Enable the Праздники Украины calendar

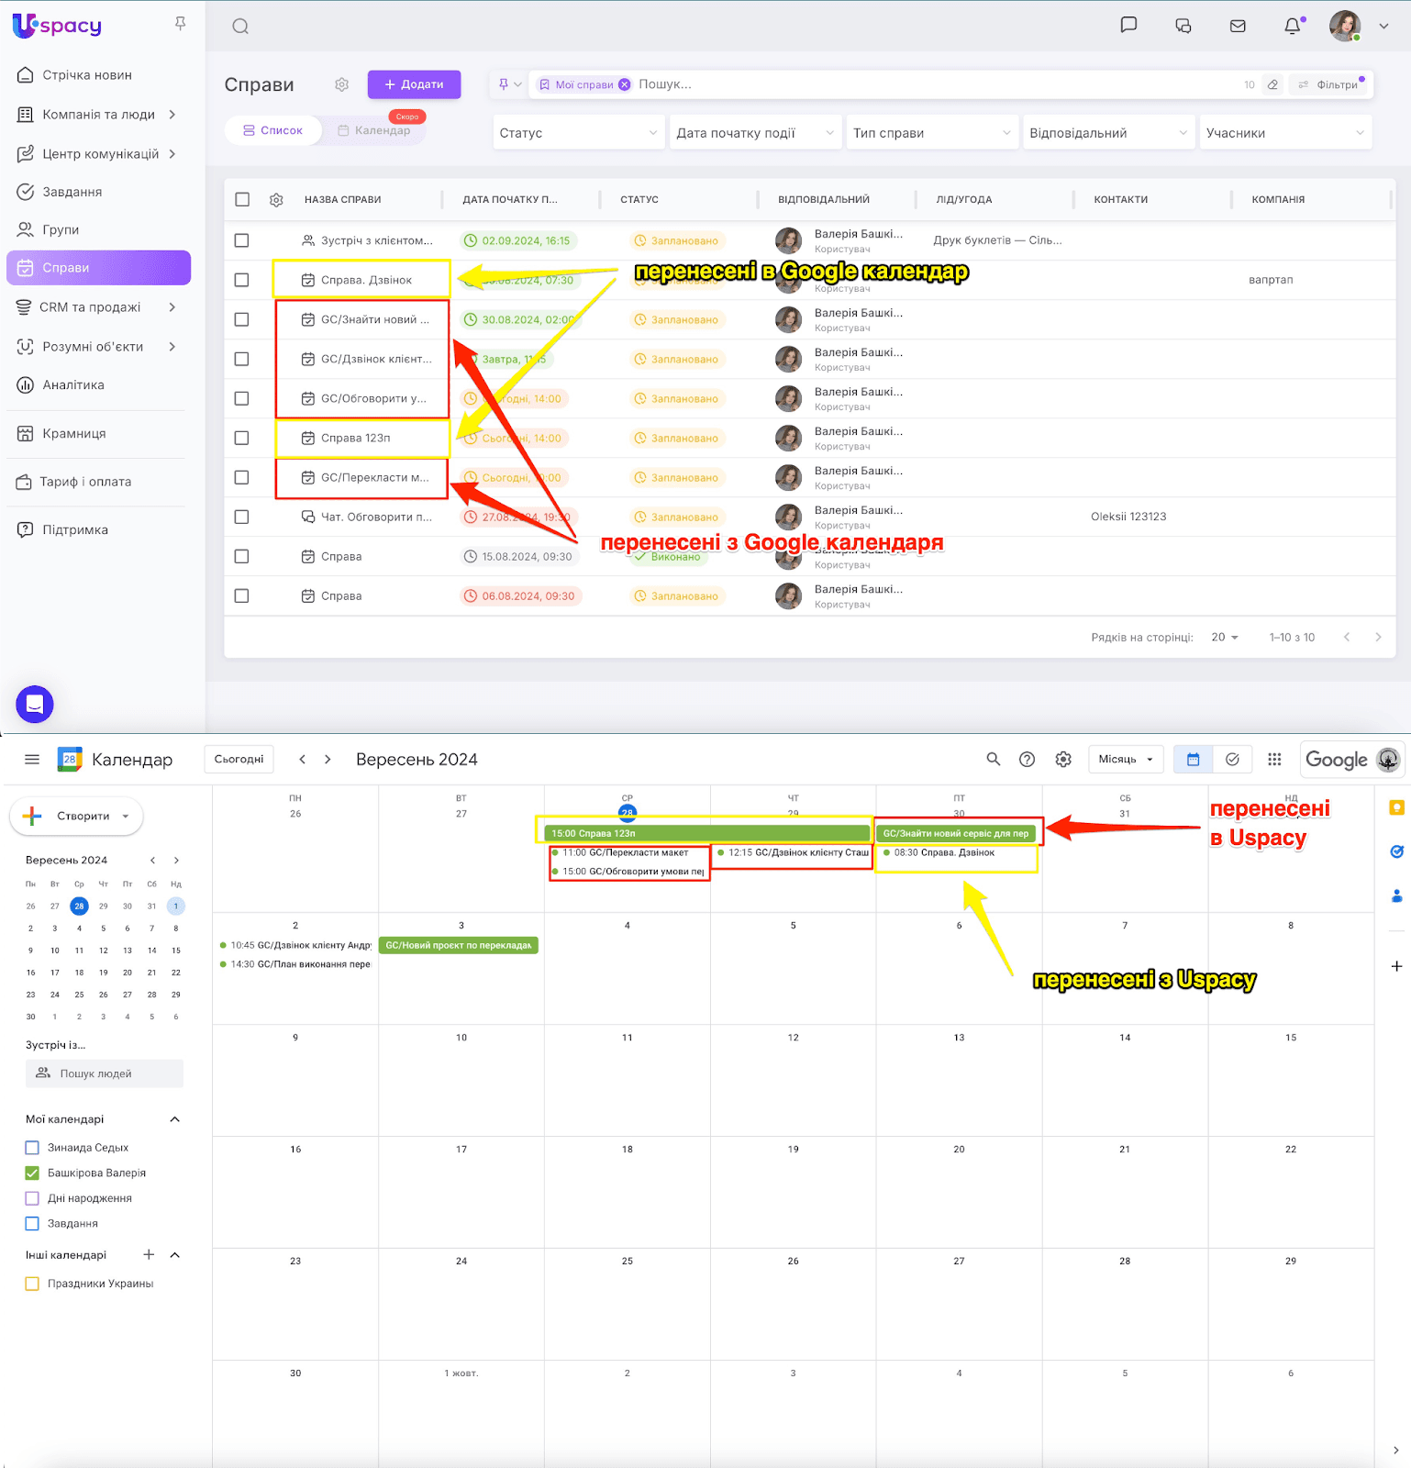click(32, 1284)
